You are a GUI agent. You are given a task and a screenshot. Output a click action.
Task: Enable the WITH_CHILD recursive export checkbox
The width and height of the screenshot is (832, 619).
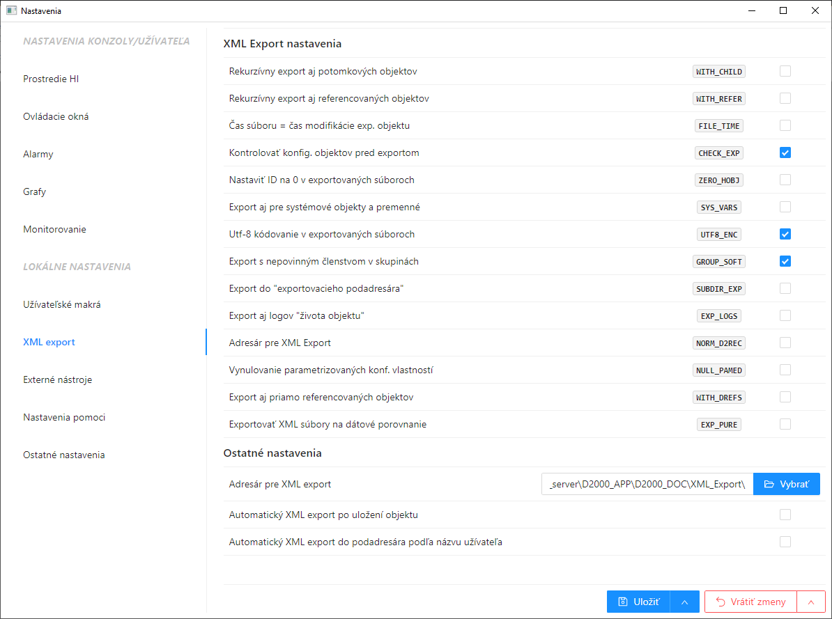click(x=785, y=71)
